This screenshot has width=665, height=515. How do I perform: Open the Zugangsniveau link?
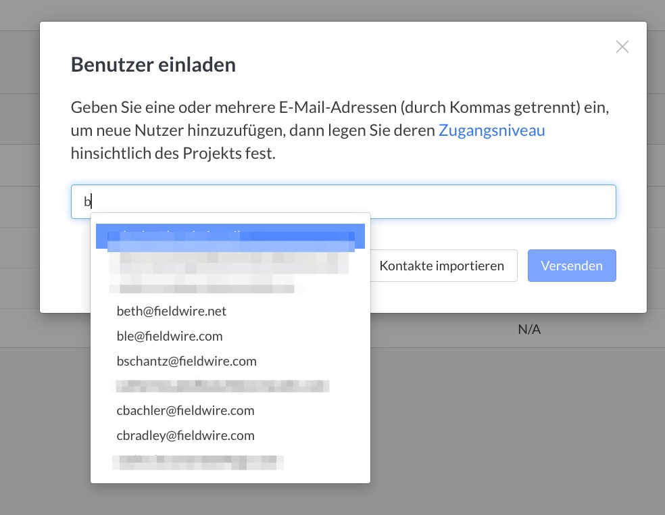click(491, 130)
